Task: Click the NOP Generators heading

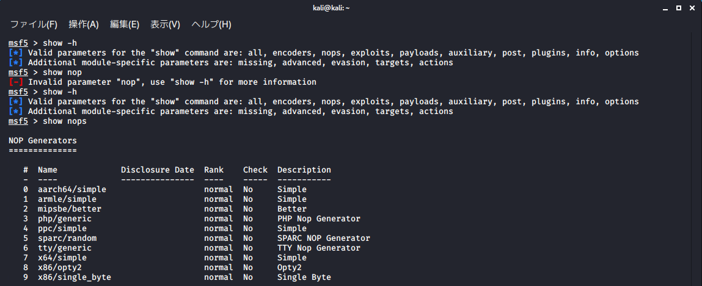Action: pyautogui.click(x=43, y=141)
